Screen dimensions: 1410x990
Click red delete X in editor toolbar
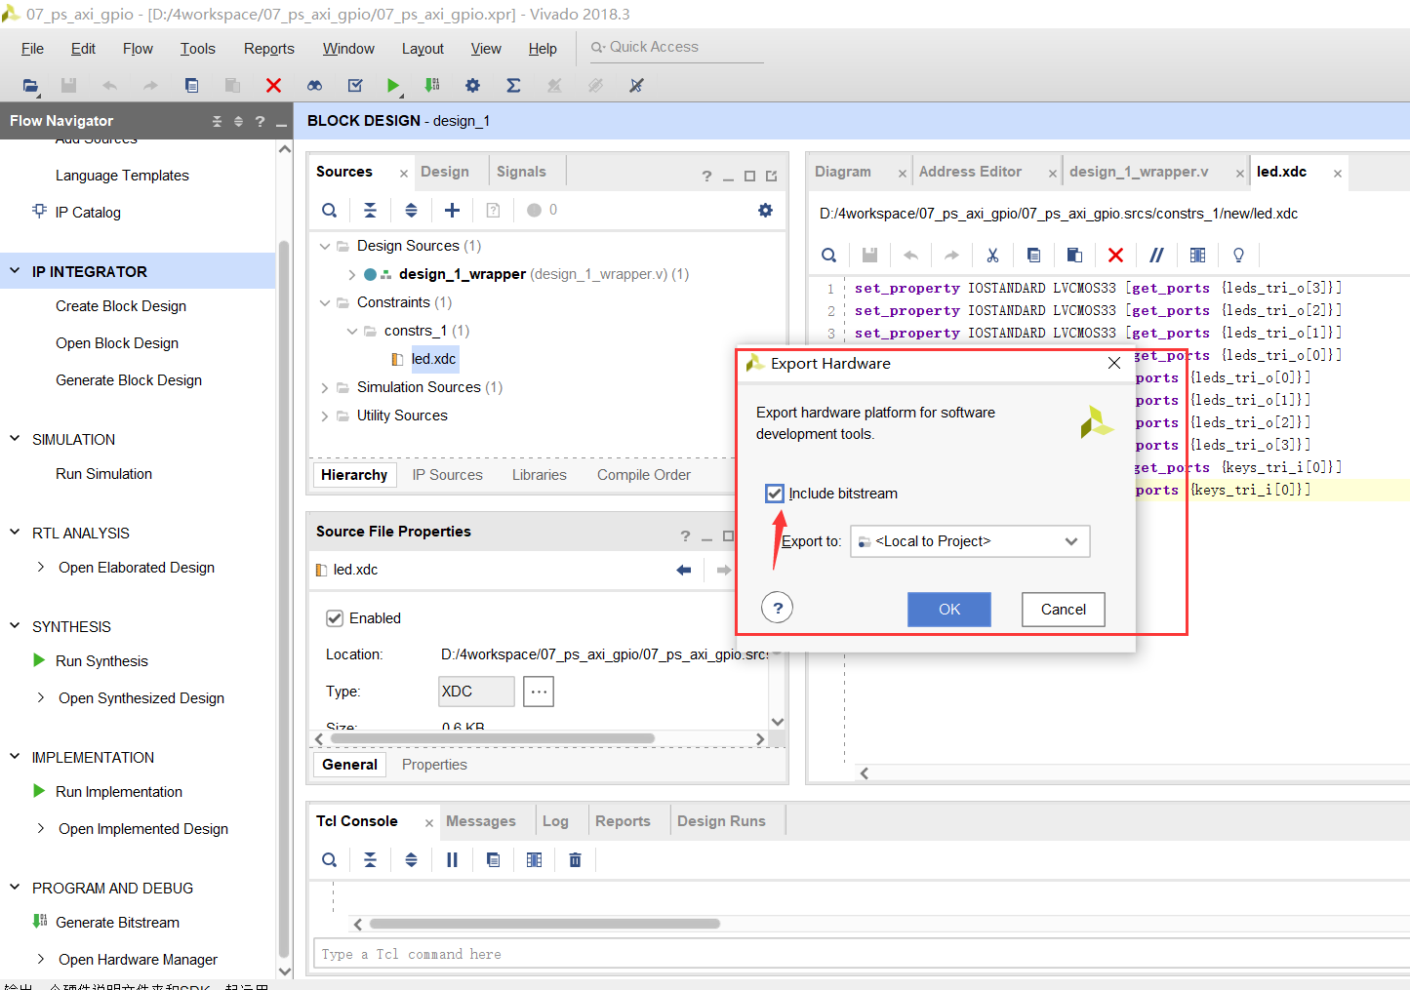pyautogui.click(x=1115, y=255)
